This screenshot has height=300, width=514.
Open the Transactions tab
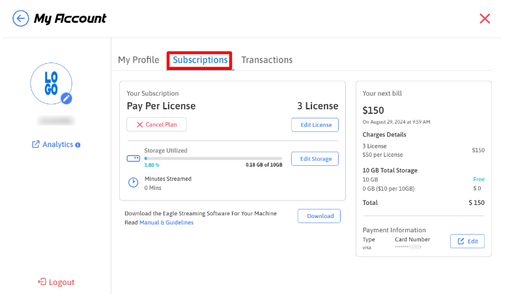pos(266,60)
